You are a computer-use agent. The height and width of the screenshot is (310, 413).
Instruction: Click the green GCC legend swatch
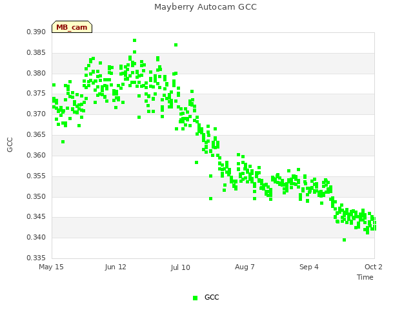(x=195, y=298)
